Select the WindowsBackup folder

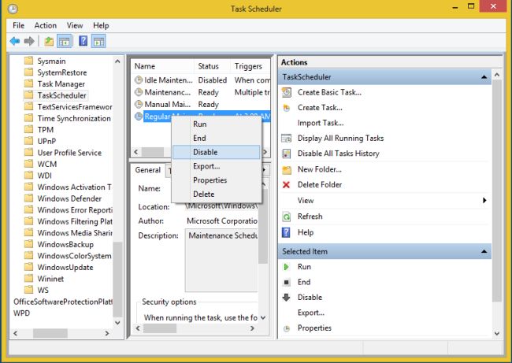pos(65,244)
